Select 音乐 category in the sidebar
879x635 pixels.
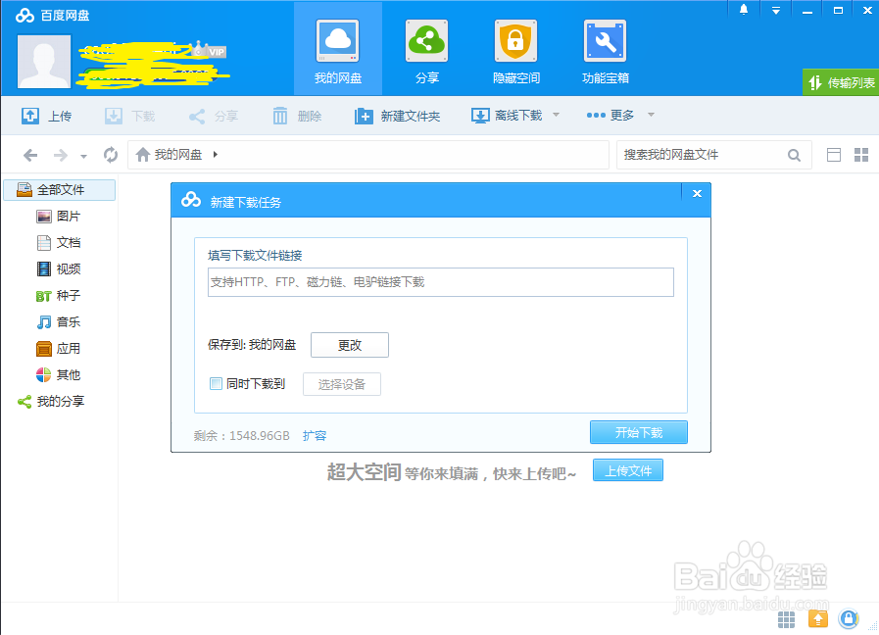click(58, 321)
